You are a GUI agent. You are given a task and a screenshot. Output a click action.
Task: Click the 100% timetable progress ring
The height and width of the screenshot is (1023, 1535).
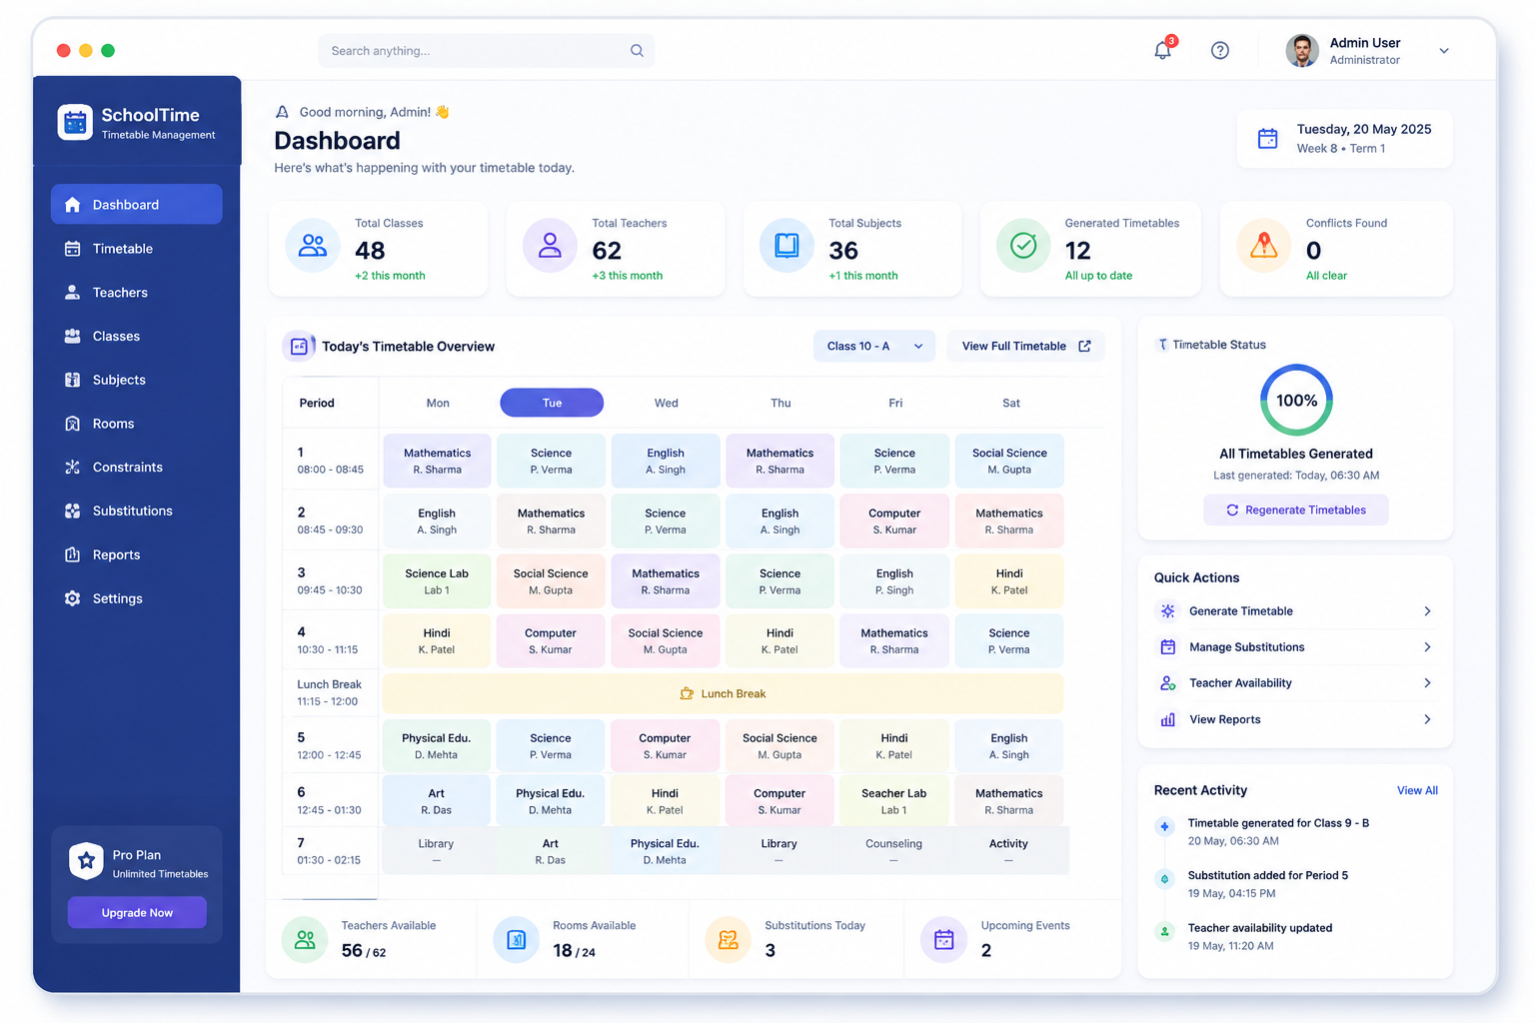pyautogui.click(x=1296, y=400)
